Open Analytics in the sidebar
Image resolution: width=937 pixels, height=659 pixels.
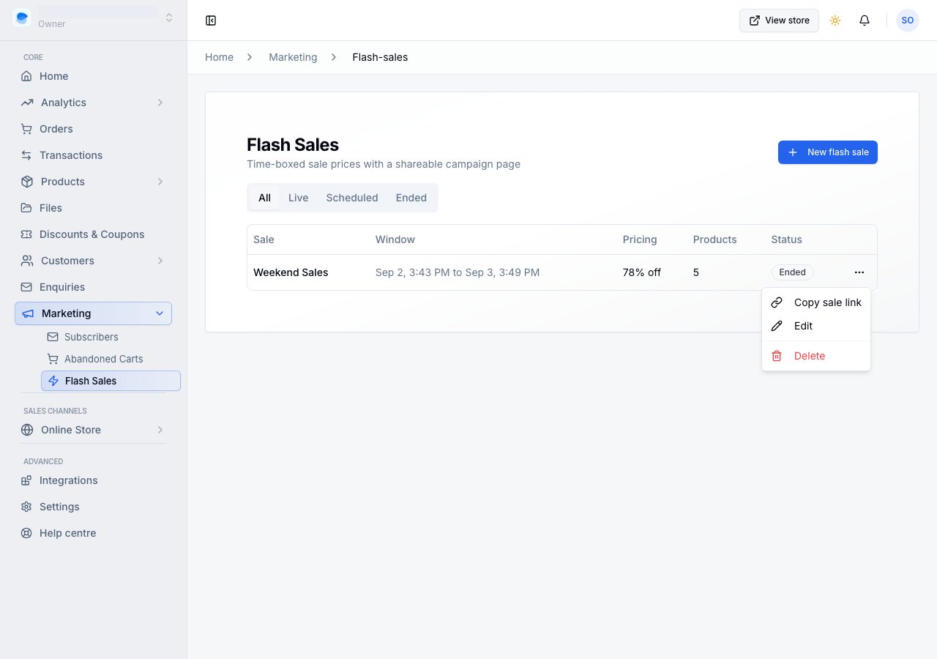tap(94, 103)
